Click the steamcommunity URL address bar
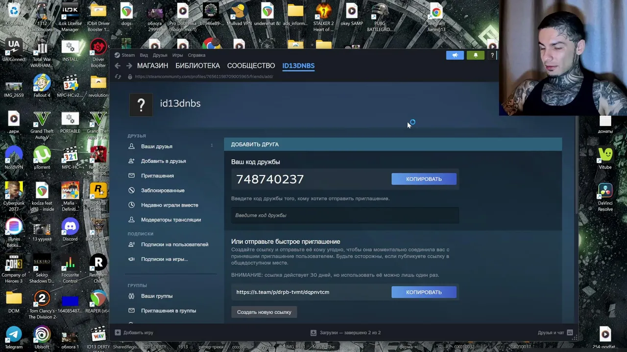This screenshot has height=352, width=627. tap(204, 77)
